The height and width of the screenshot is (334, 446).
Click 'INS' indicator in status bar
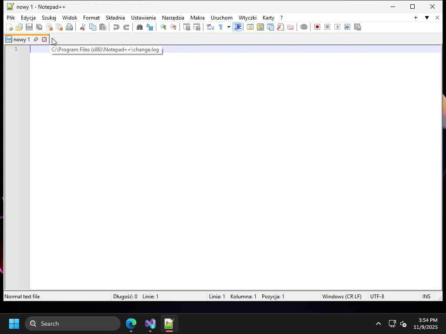point(426,297)
